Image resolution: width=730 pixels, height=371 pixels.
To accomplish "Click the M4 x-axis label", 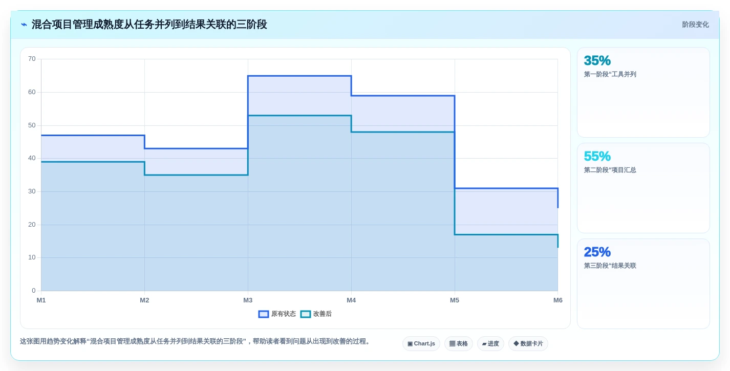I will coord(351,300).
